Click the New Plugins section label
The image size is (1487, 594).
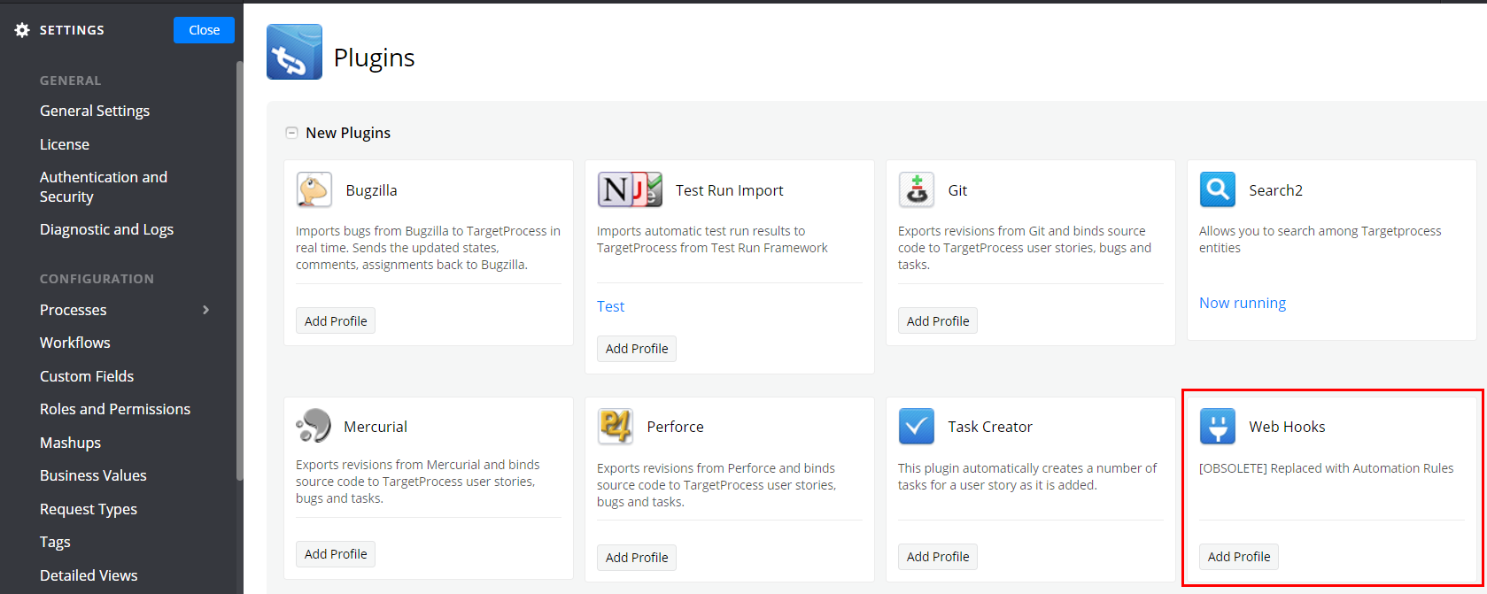pos(348,133)
